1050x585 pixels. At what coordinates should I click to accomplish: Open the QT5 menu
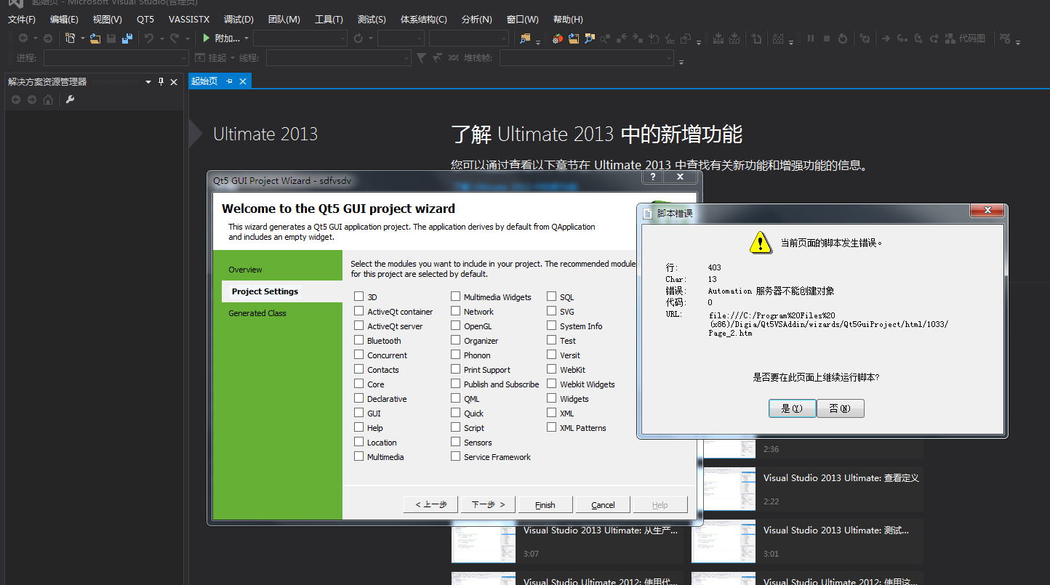coord(145,19)
